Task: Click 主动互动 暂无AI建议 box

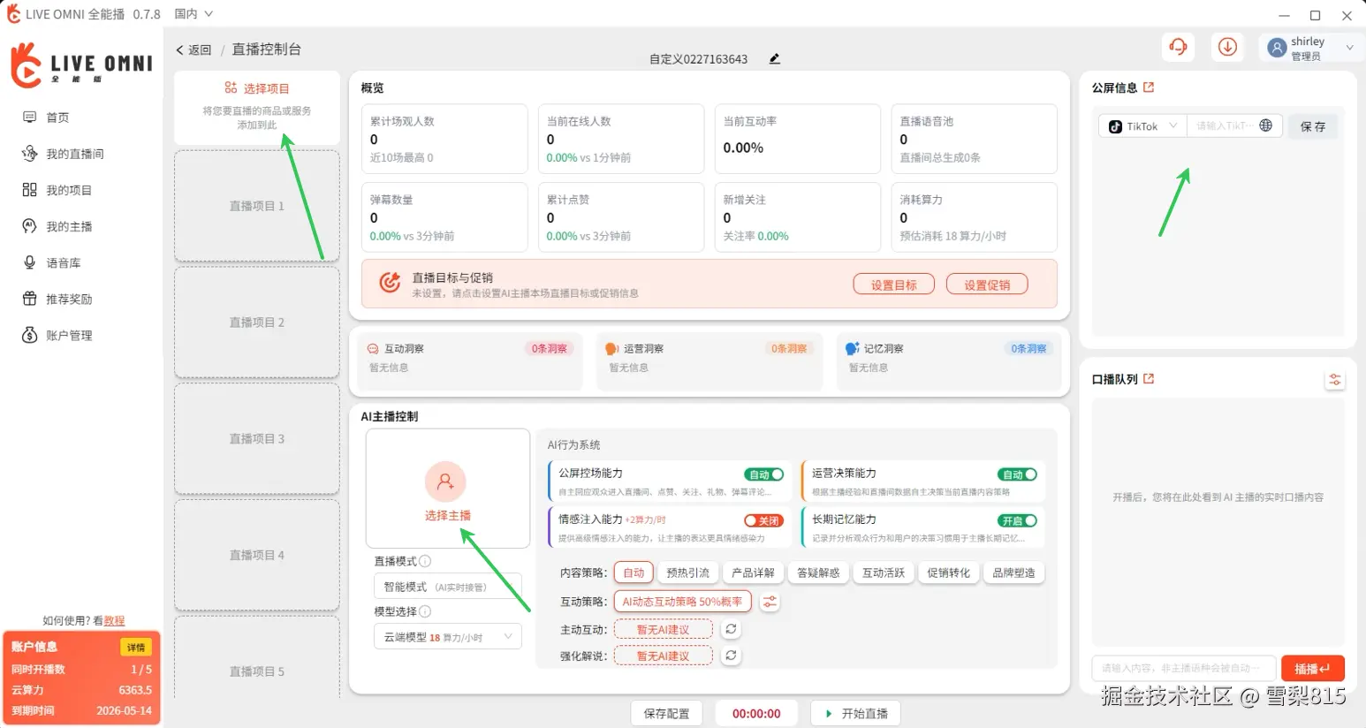Action: (x=663, y=630)
